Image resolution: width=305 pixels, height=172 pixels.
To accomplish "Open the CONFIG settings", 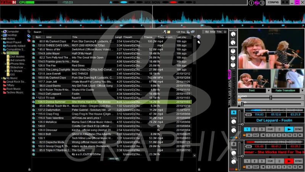I will (273, 2).
